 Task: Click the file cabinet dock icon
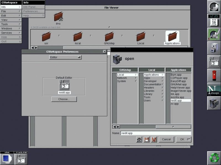coord(214,48)
